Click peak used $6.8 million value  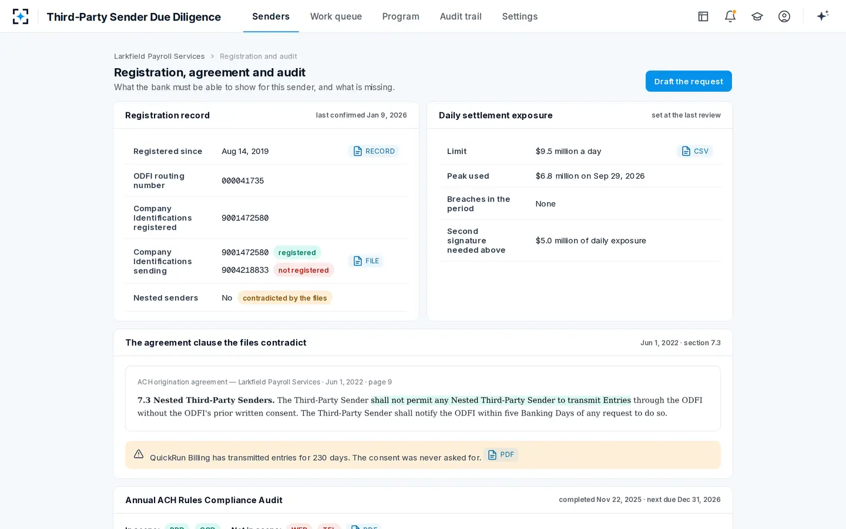(x=590, y=176)
